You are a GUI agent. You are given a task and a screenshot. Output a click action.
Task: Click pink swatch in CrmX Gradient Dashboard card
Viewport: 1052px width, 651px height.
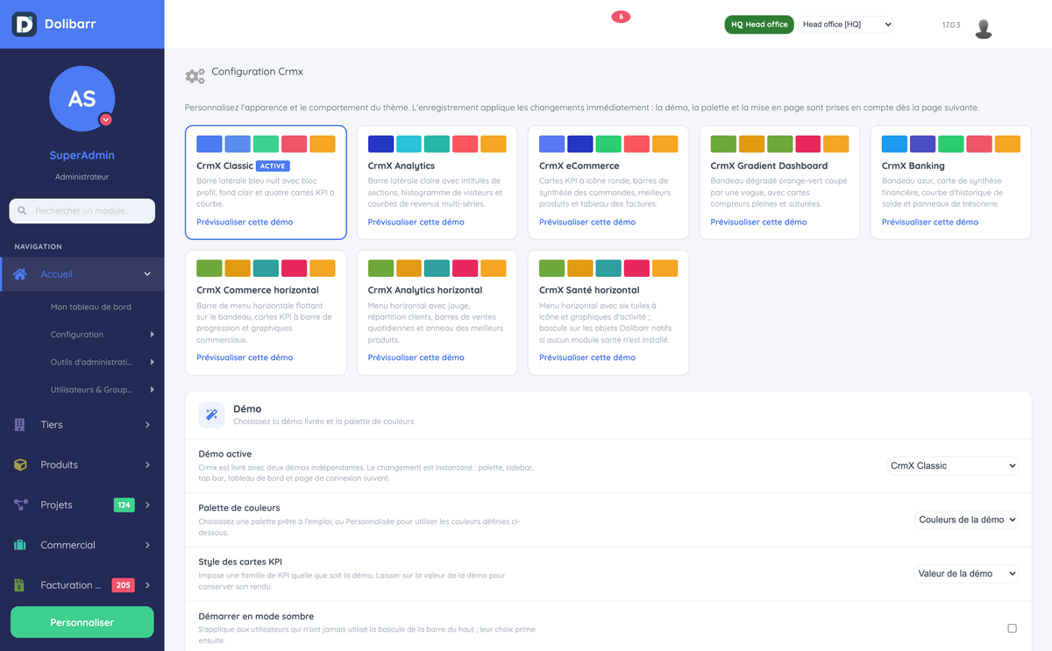pyautogui.click(x=808, y=144)
